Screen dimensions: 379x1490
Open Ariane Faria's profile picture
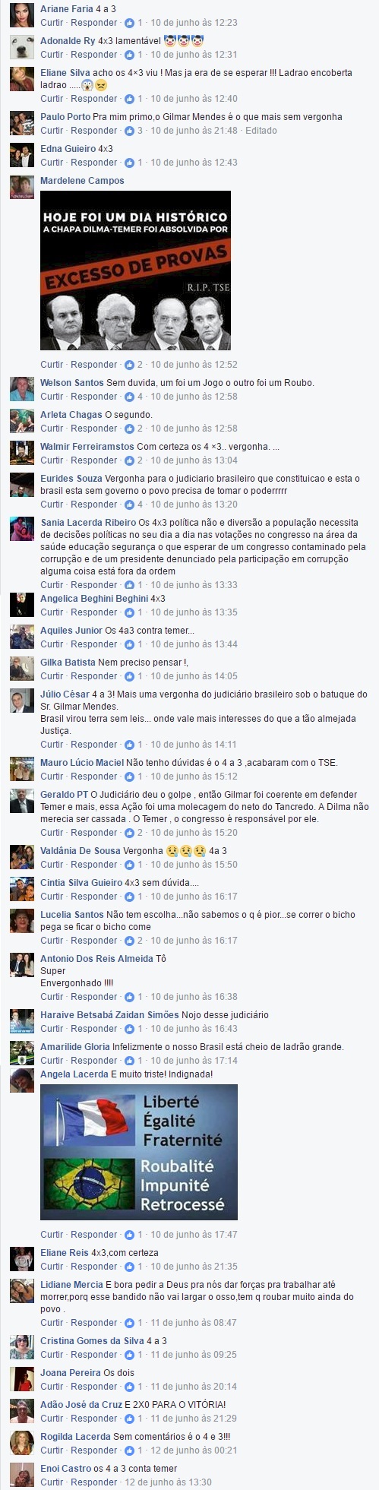[22, 15]
